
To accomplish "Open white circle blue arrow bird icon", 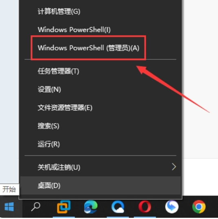I will (172, 207).
